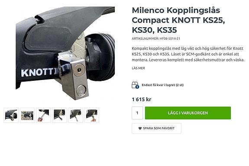Open the second thumbnail with outdoor photo

coord(27,115)
